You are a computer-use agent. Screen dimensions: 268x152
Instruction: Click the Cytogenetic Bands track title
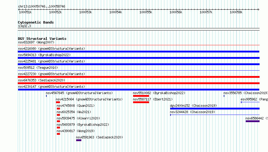[x=36, y=22]
